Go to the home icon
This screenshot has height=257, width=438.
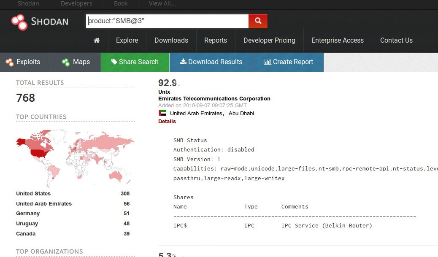click(97, 40)
